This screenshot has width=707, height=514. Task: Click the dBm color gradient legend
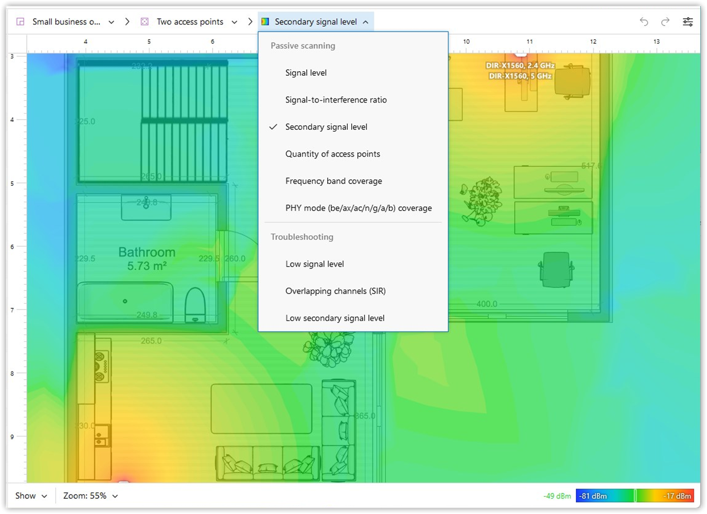(x=635, y=495)
